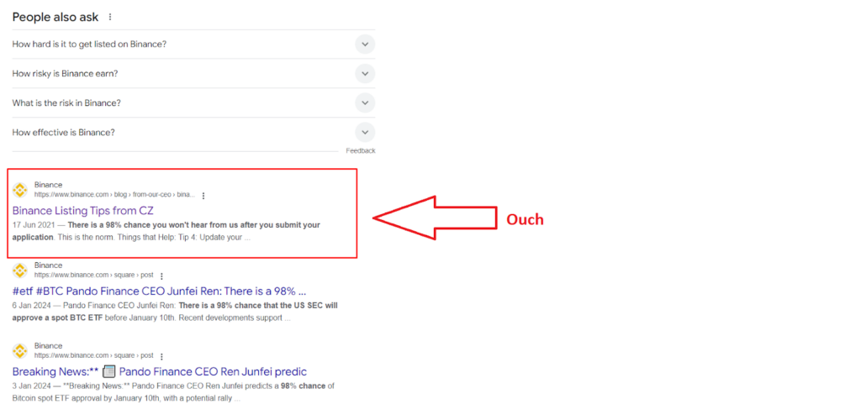
Task: Expand 'How hard is it to get listed on Binance?'
Action: [193, 45]
